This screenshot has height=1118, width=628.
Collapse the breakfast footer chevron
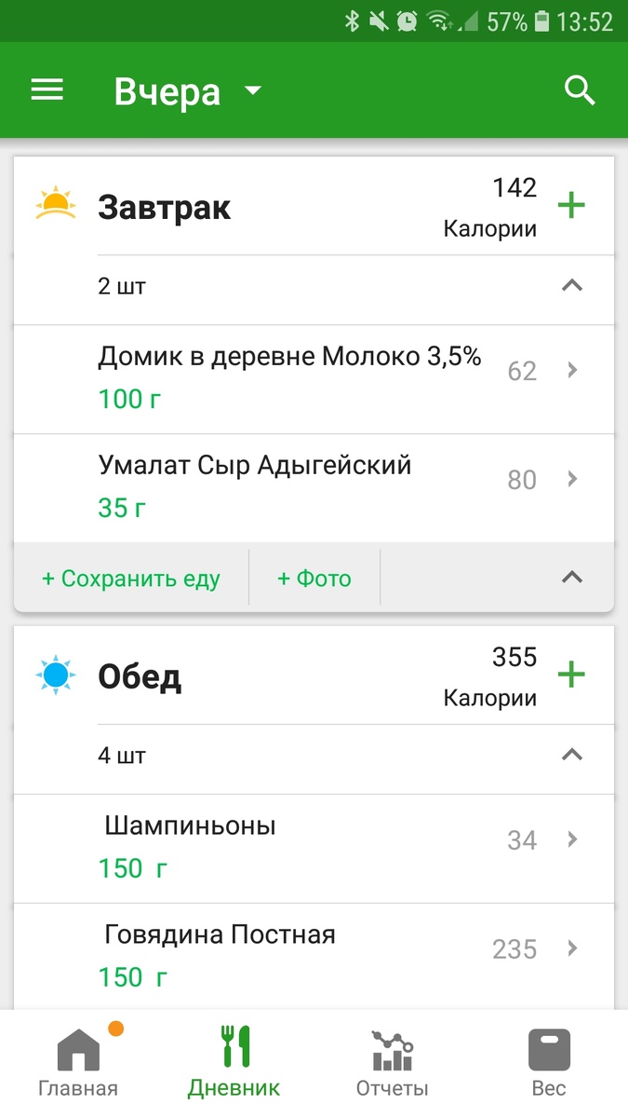tap(571, 578)
